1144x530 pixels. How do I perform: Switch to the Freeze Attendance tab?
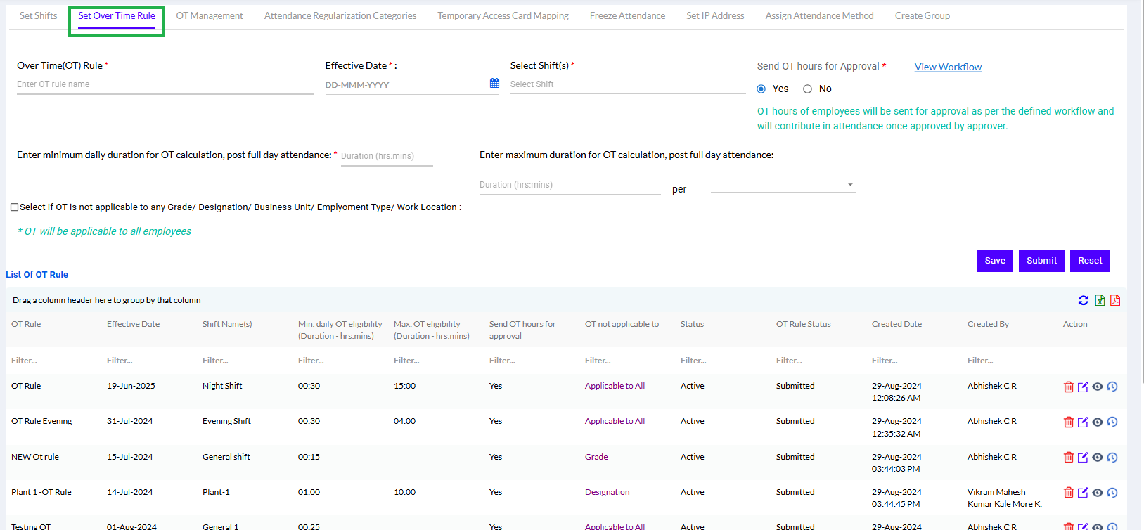(627, 15)
